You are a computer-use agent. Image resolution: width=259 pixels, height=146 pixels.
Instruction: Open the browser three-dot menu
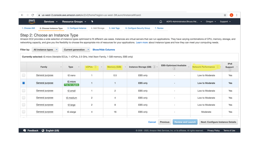tap(237, 15)
